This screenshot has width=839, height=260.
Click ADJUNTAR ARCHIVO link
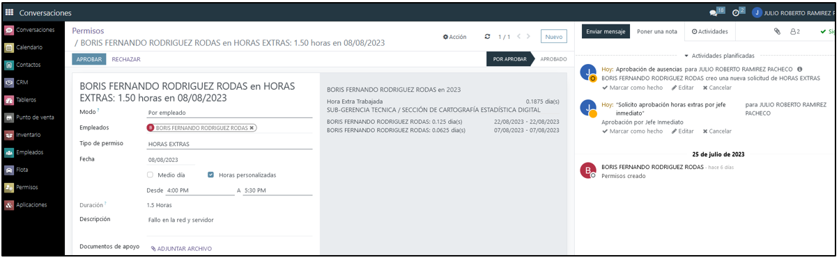pos(181,248)
